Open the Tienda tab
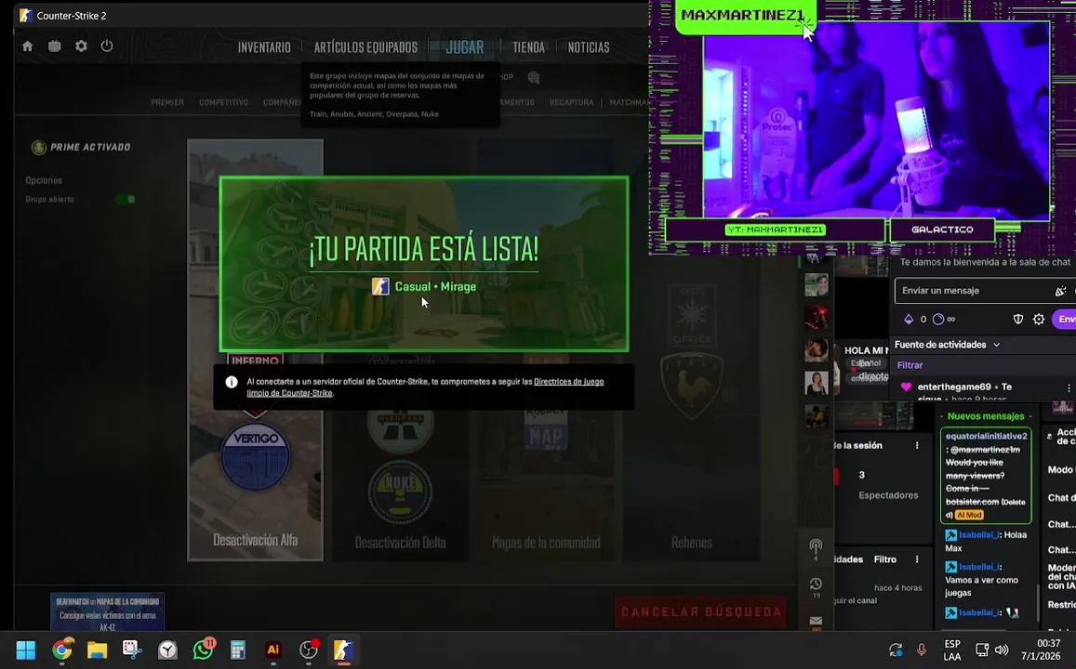Viewport: 1076px width, 669px height. pyautogui.click(x=528, y=47)
